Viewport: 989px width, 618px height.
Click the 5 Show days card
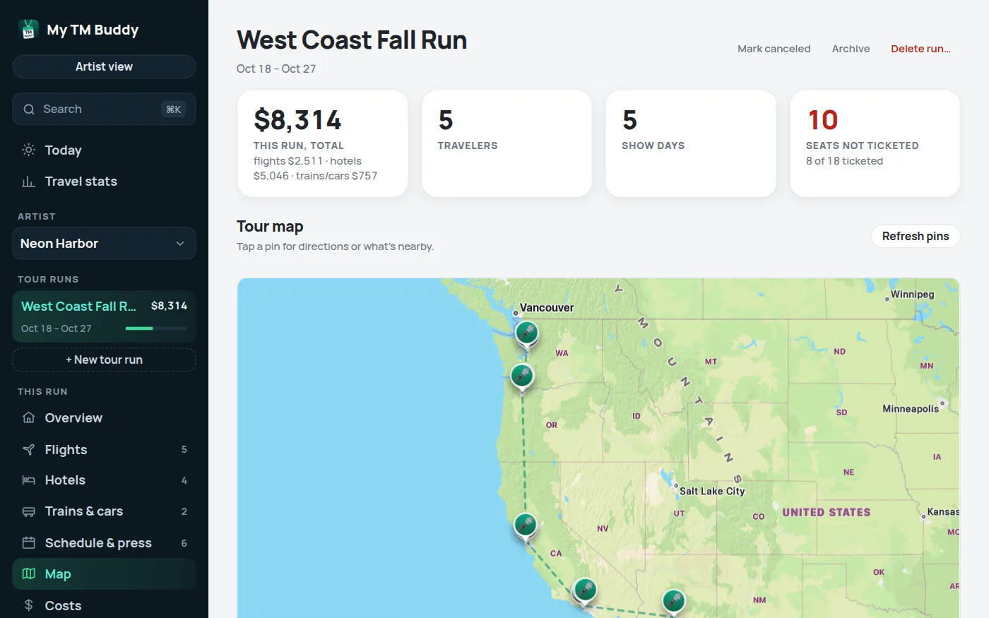[x=691, y=143]
